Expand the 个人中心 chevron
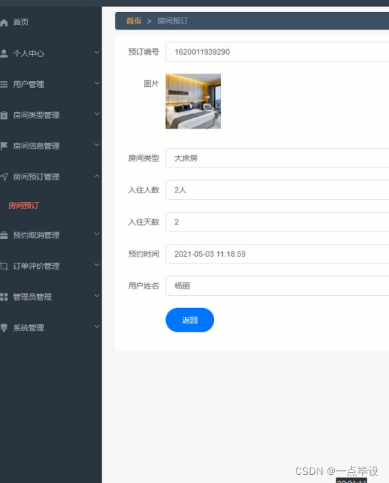The image size is (389, 483). [x=97, y=53]
